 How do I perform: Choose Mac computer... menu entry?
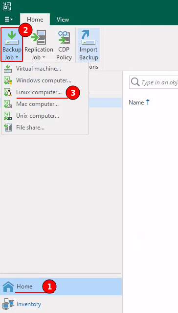click(45, 104)
